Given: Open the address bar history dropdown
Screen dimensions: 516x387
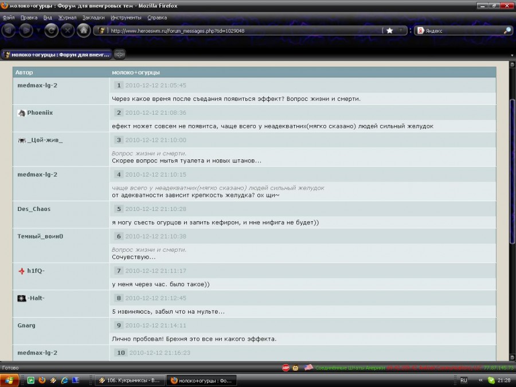Looking at the screenshot, I should pyautogui.click(x=402, y=30).
